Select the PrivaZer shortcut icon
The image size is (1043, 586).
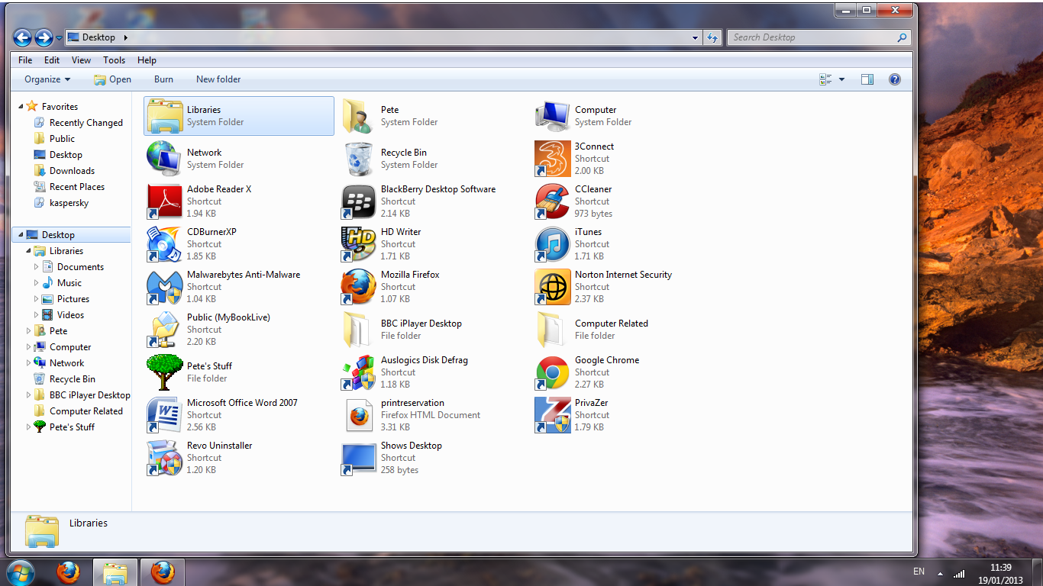tap(552, 415)
